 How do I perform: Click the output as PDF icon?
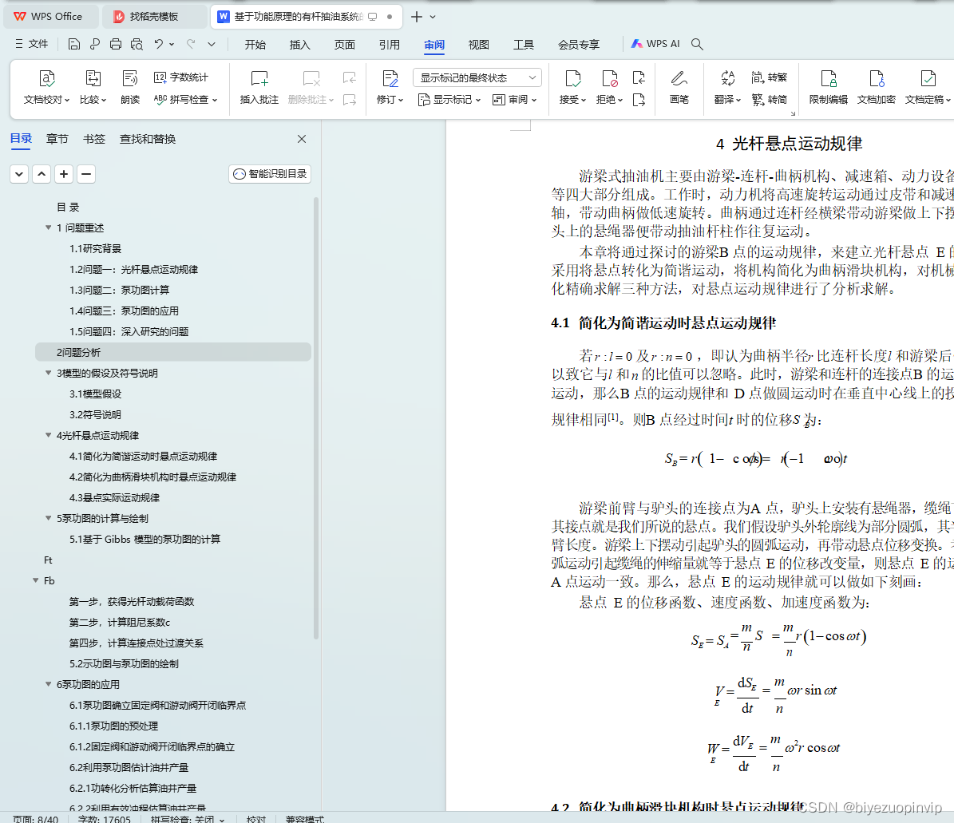coord(94,44)
